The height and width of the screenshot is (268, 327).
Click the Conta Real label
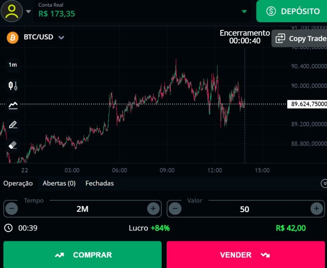[x=50, y=5]
